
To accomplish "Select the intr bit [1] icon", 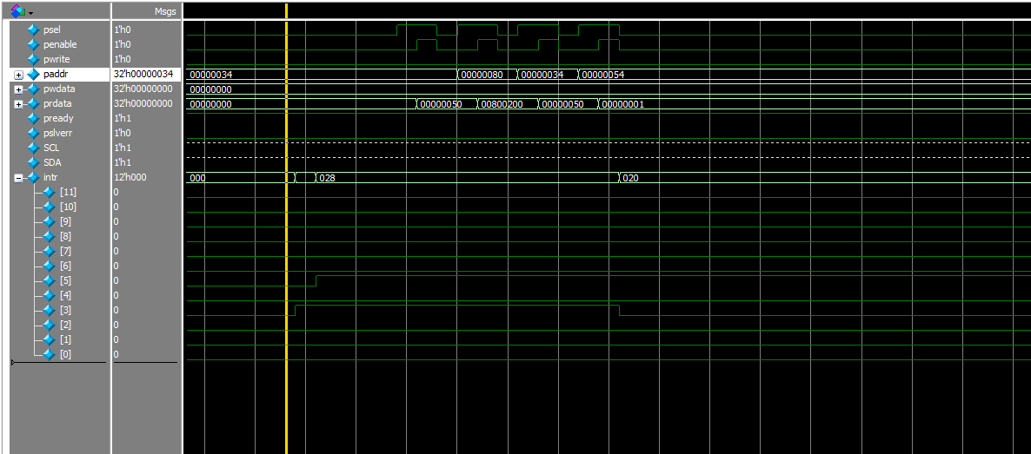I will tap(49, 339).
